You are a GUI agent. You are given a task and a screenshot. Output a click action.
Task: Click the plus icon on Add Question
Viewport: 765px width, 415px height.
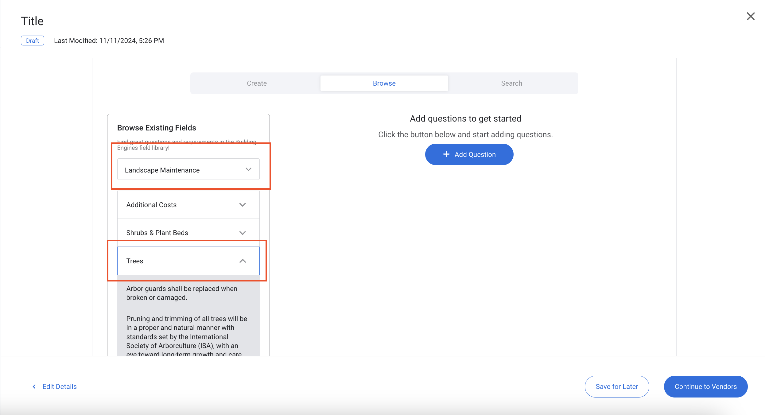coord(446,154)
